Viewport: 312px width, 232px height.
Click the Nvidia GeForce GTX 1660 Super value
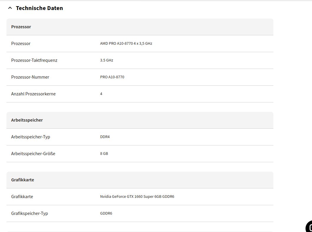coord(137,197)
